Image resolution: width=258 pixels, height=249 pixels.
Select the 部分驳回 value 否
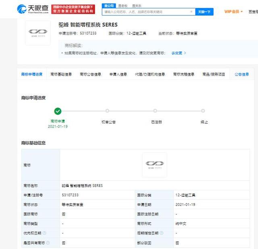[x=177, y=243]
